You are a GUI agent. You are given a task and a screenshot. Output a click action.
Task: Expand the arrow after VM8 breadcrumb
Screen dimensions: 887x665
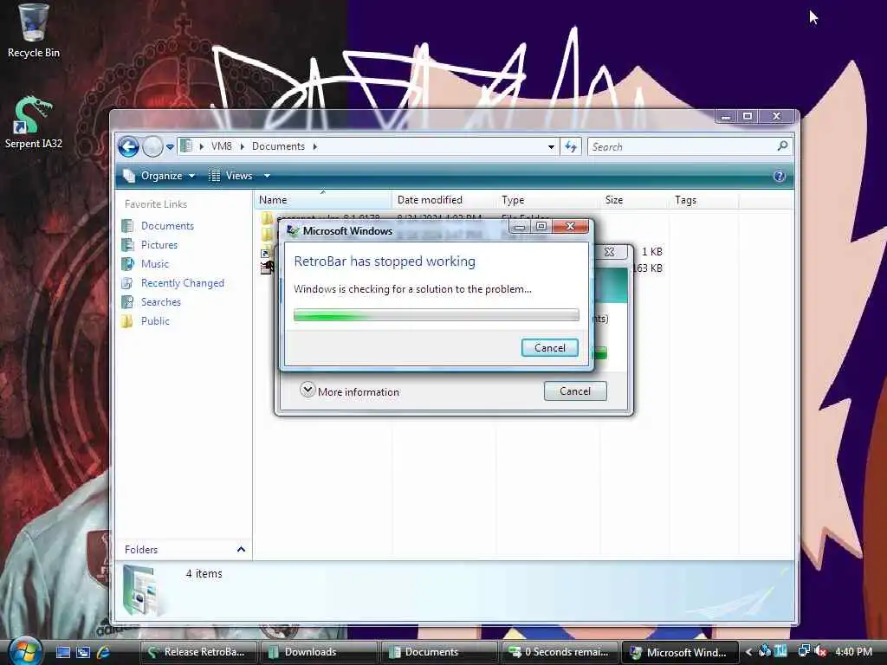pos(243,146)
